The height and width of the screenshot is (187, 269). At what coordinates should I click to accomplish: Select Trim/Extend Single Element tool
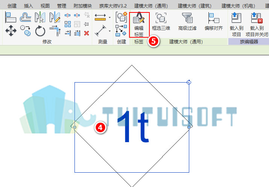tap(68, 33)
